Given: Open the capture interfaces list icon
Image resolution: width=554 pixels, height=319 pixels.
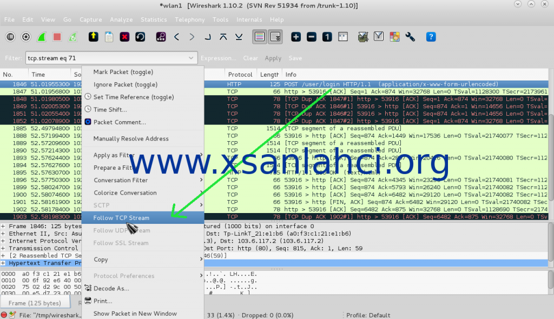Looking at the screenshot, I should click(x=10, y=37).
